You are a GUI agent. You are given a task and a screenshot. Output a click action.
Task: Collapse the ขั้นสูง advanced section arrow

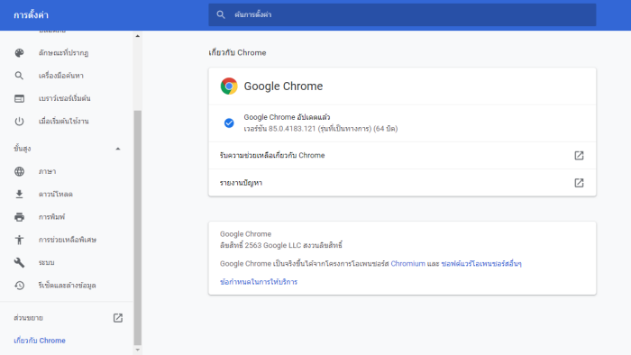(117, 149)
